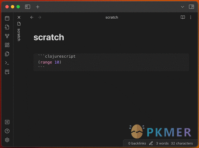199x148 pixels.
Task: Expand the tab list chevron dropdown
Action: 183,7
